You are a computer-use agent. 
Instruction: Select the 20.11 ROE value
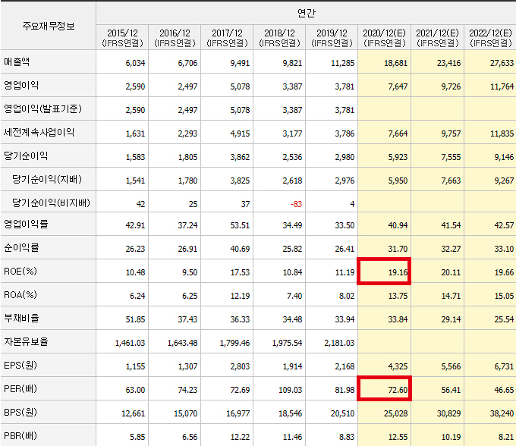point(451,272)
